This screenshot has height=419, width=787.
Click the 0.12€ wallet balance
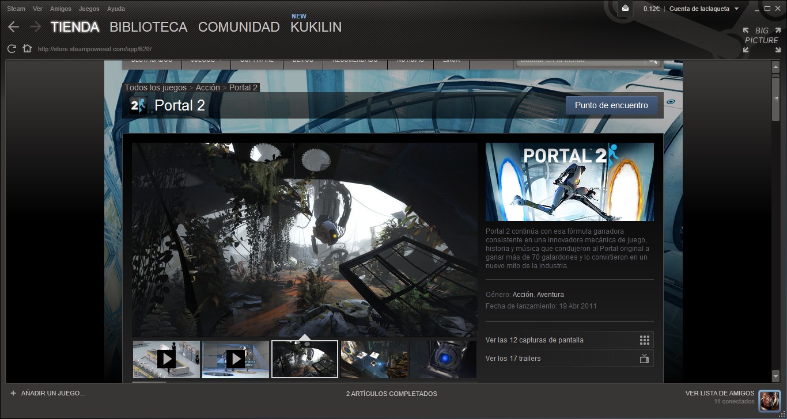652,9
